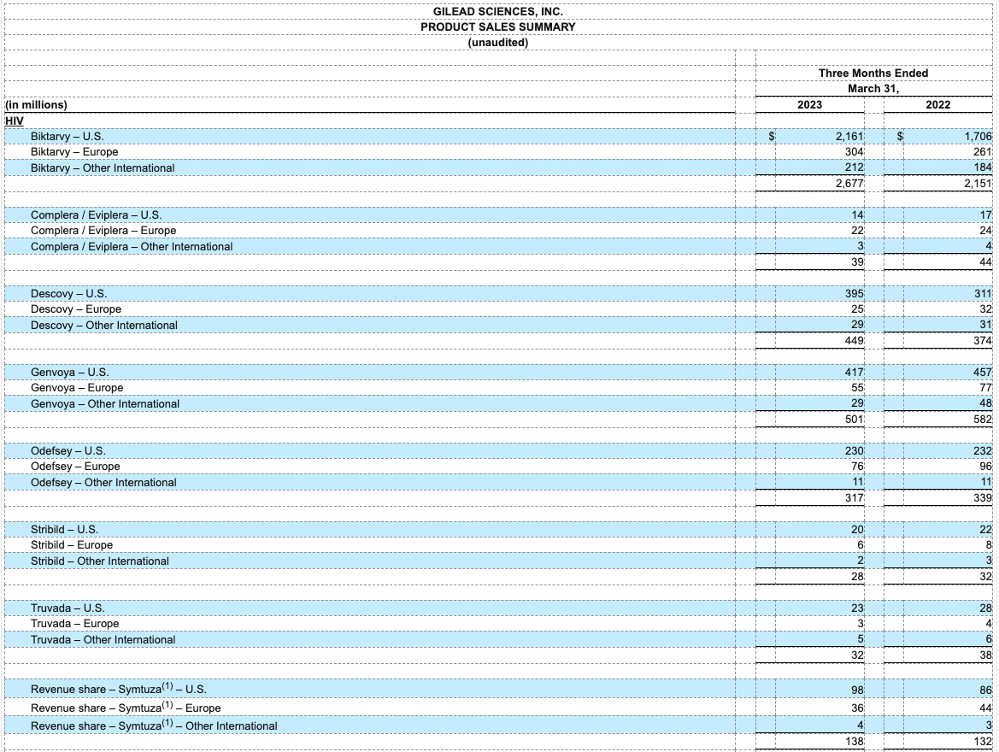Click the Stribild – Europe row label
Image resolution: width=999 pixels, height=752 pixels.
point(72,545)
